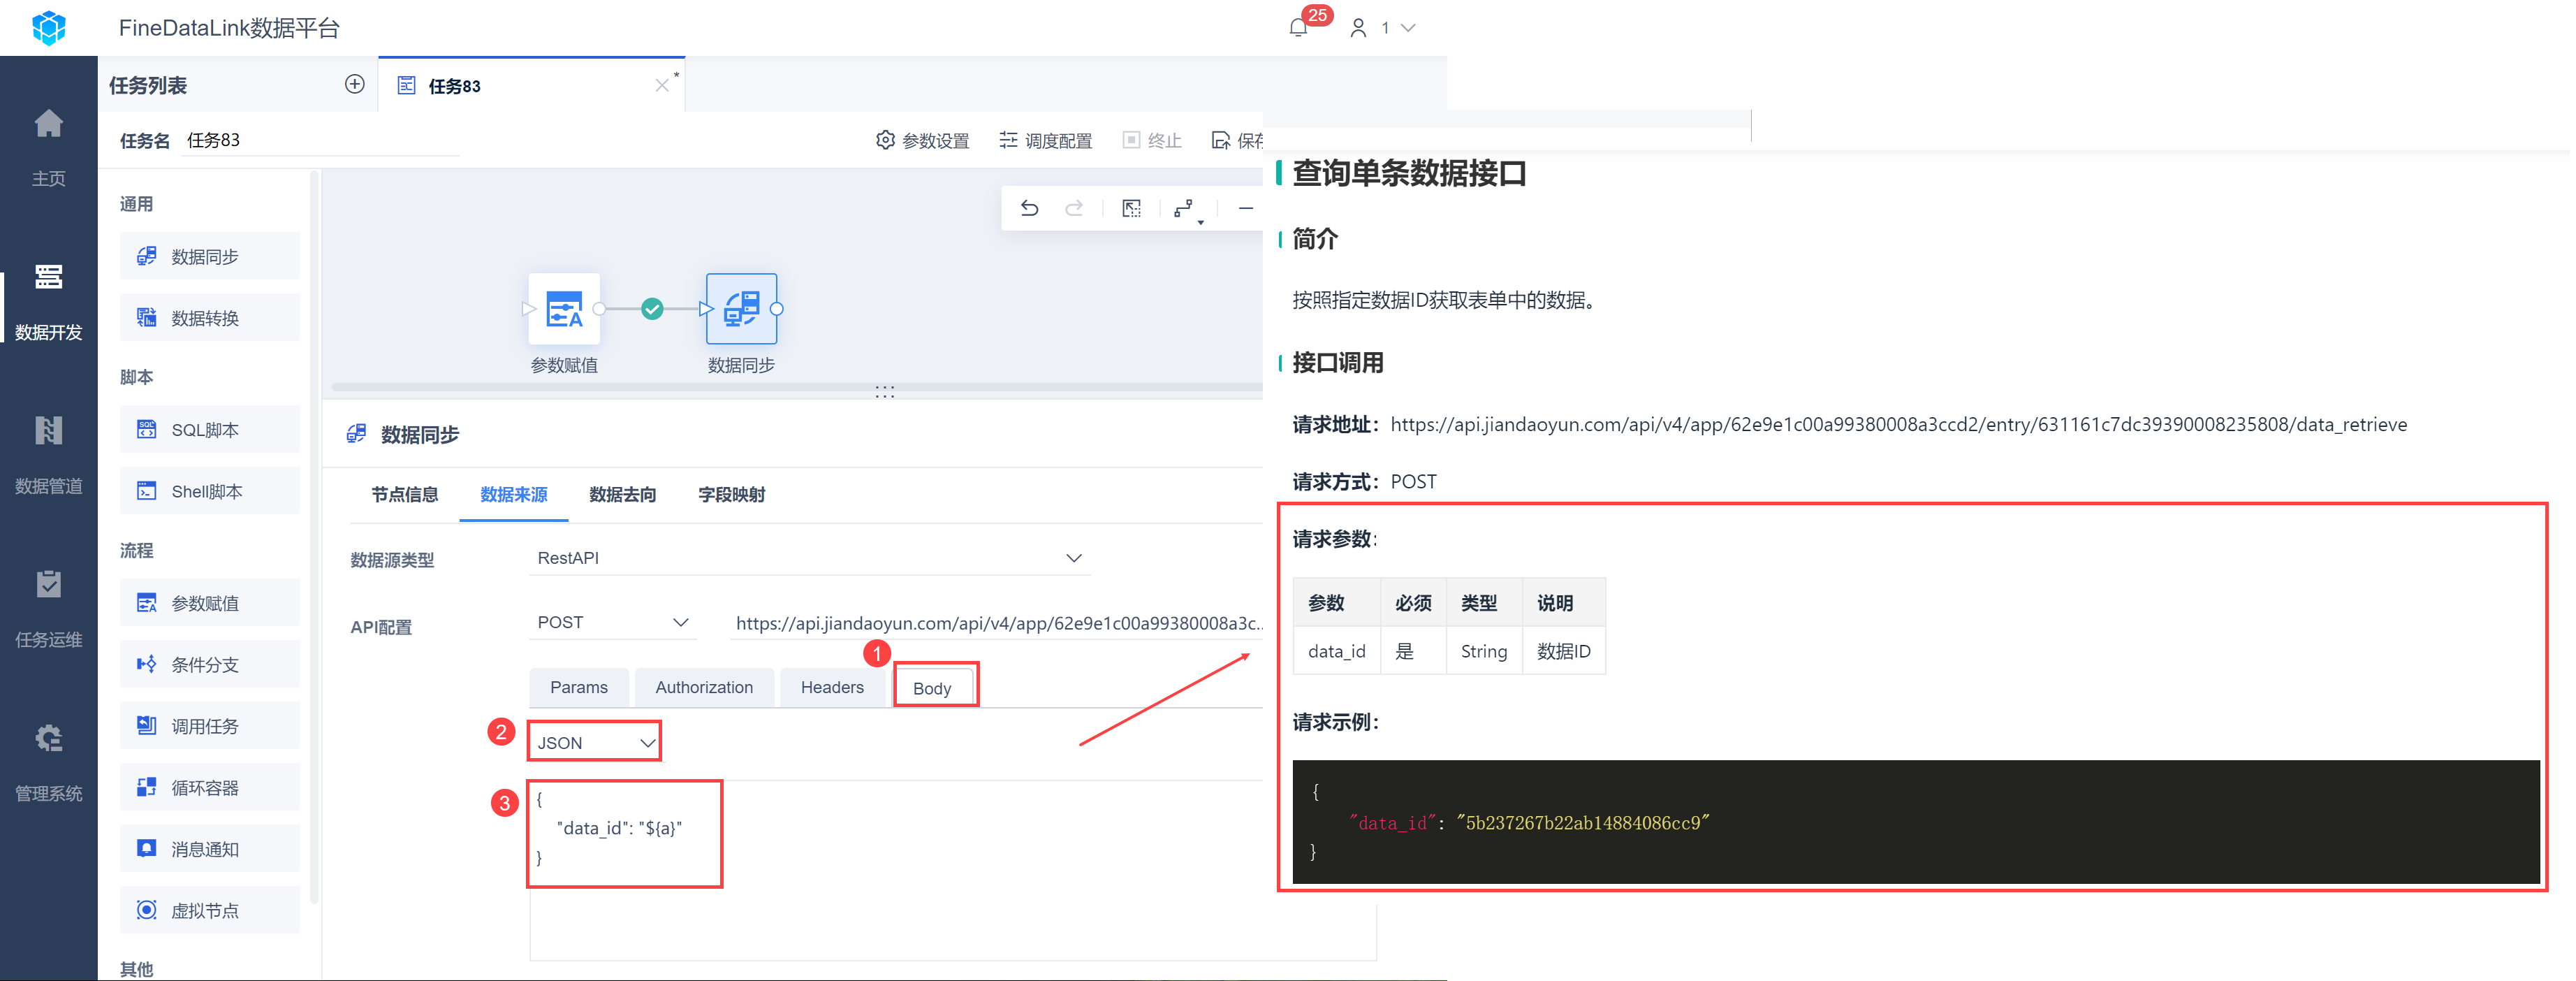Click the notification bell icon

[x=1298, y=28]
